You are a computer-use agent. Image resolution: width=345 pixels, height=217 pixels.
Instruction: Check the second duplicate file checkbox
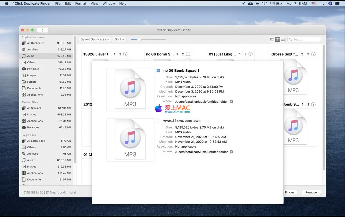tap(158, 121)
